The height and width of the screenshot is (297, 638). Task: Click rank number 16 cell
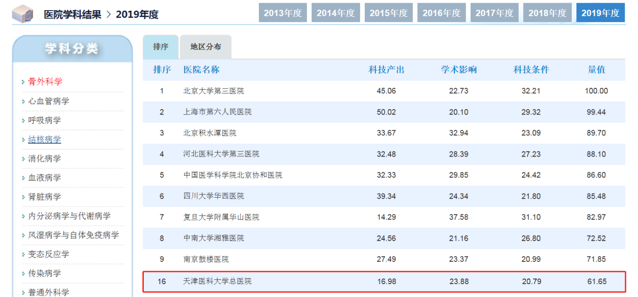[162, 281]
